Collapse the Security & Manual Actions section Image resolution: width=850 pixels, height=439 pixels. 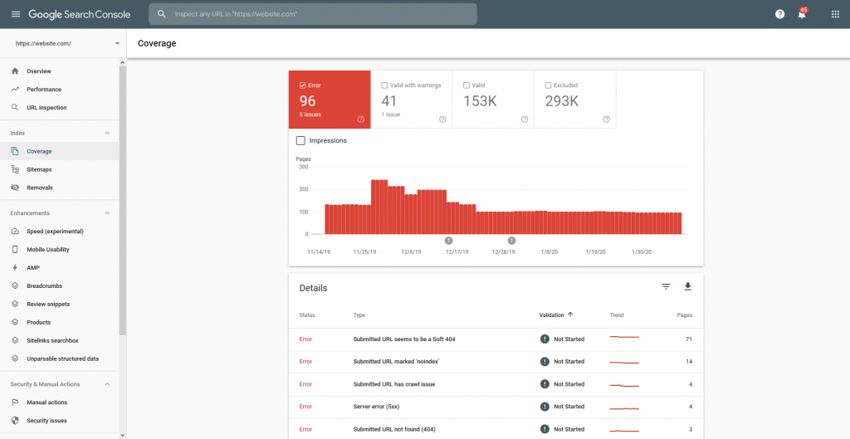tap(107, 383)
